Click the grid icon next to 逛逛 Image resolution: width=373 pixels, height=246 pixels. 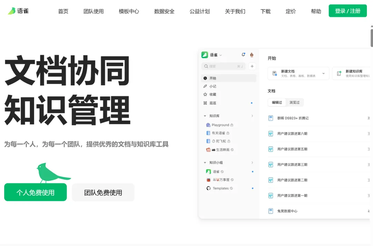click(x=205, y=103)
